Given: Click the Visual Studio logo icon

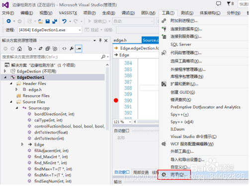Looking at the screenshot, I should pyautogui.click(x=5, y=5).
